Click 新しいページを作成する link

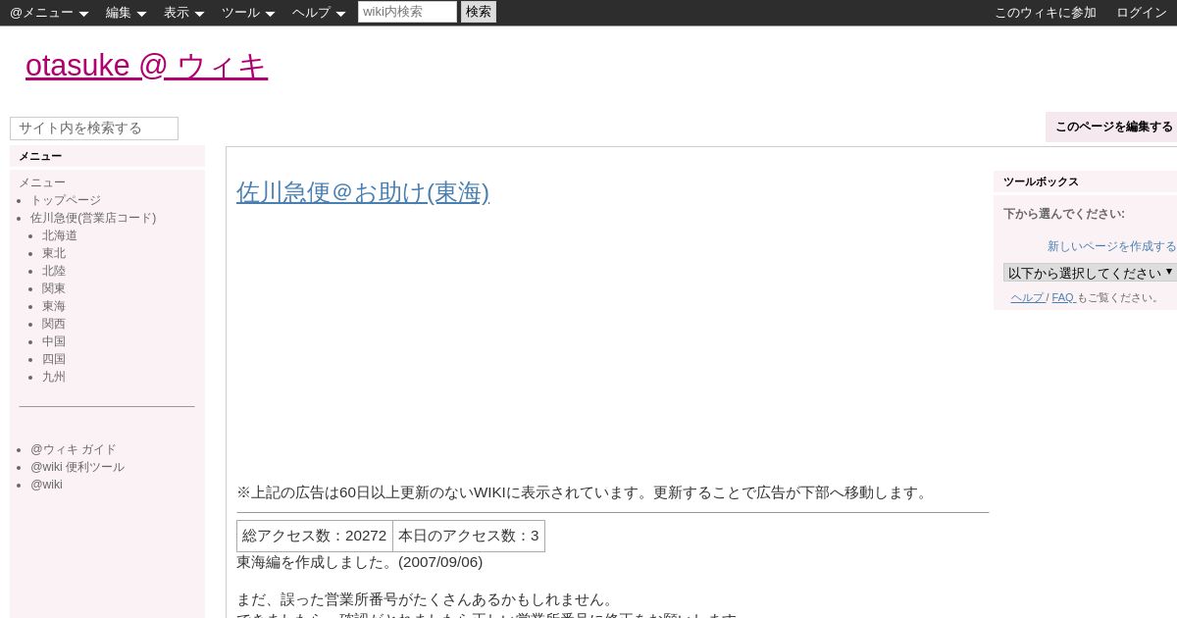pyautogui.click(x=1111, y=246)
